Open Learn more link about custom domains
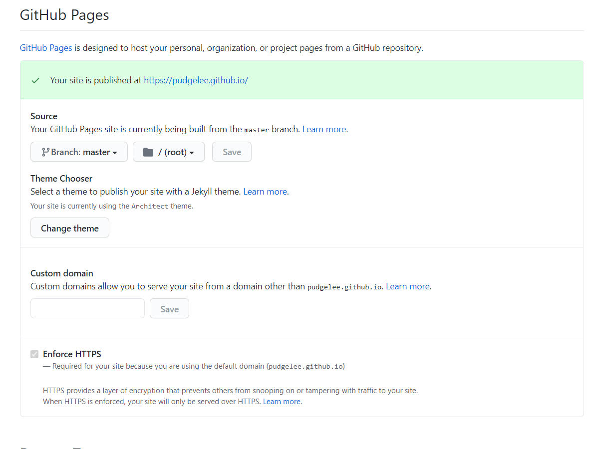This screenshot has height=449, width=599. point(408,286)
